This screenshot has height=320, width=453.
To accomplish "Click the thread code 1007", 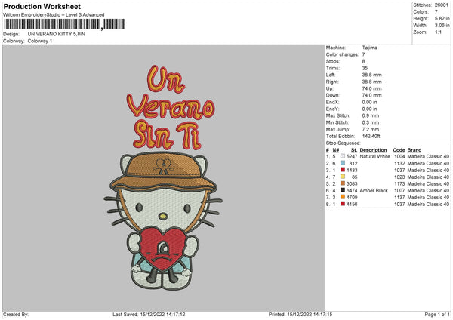I will (399, 191).
